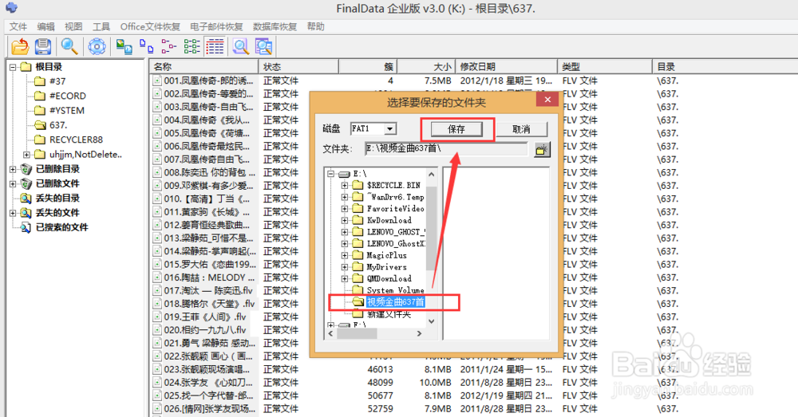Click the file search magnifier icon

[241, 47]
